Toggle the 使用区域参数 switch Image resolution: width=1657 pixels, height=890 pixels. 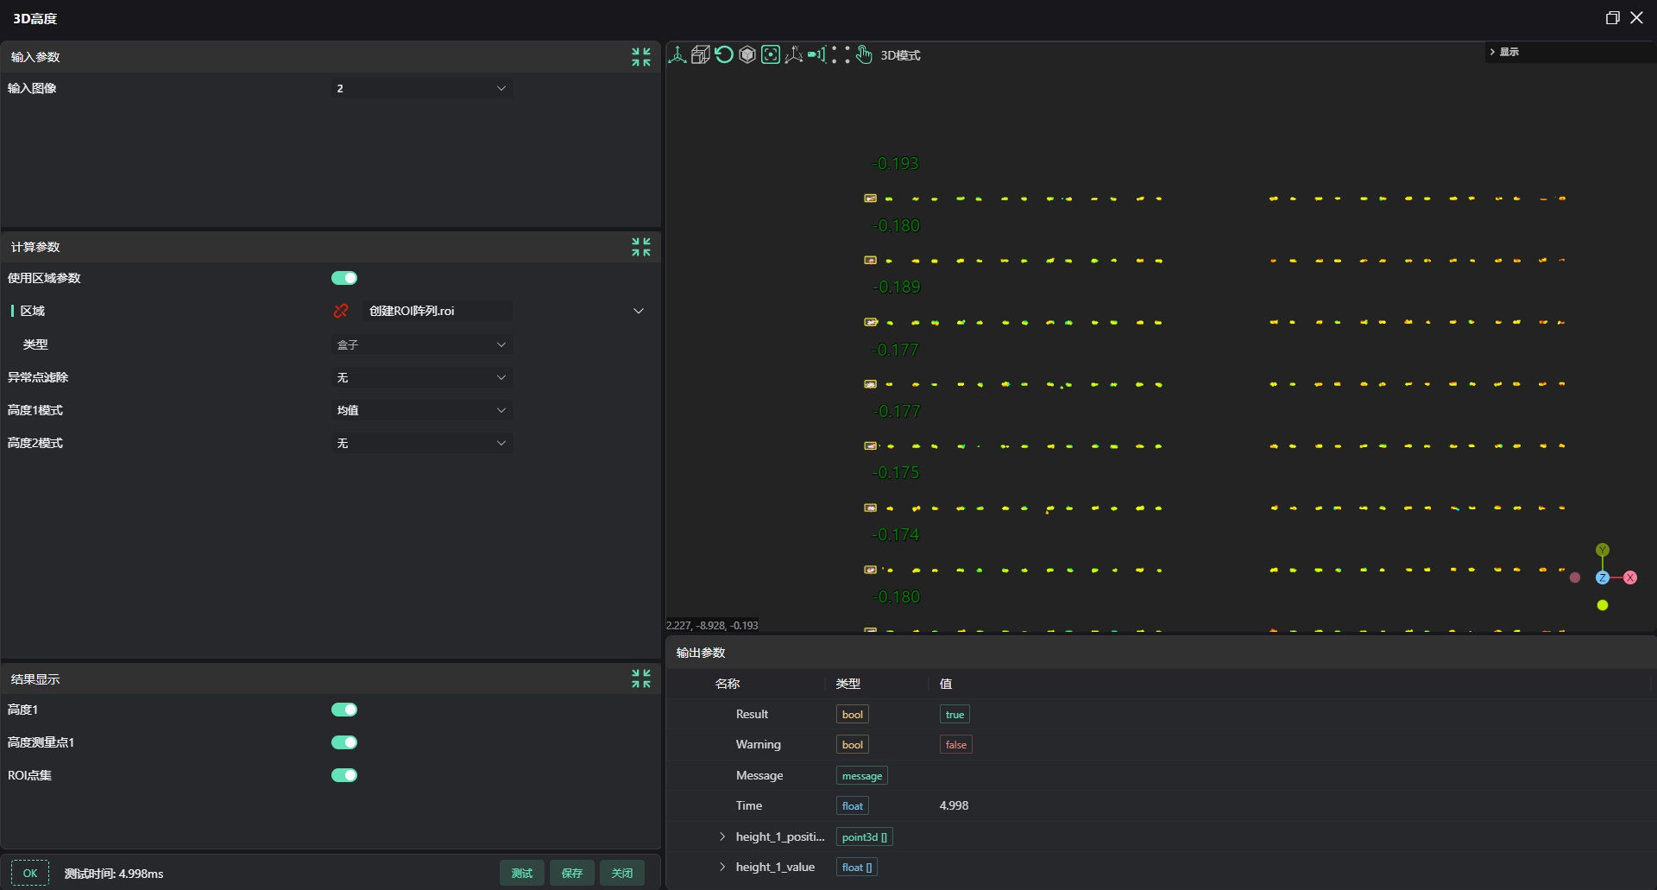pos(344,278)
